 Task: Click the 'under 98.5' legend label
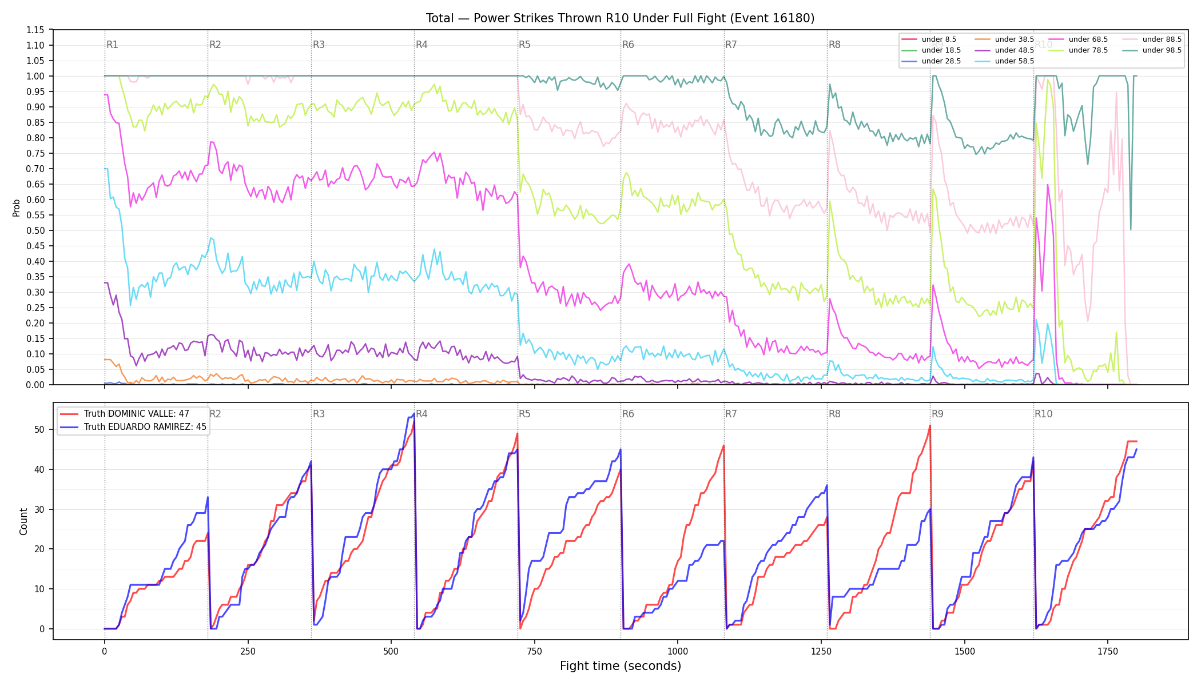click(1162, 50)
